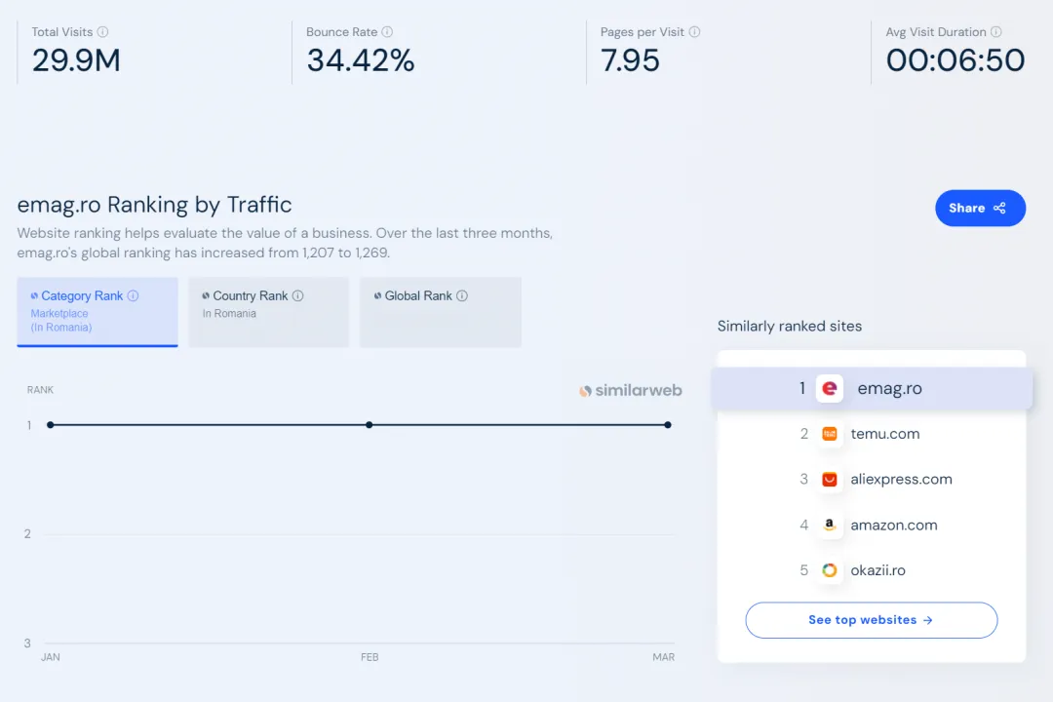Click the Total Visits info icon
This screenshot has width=1053, height=702.
tap(102, 31)
